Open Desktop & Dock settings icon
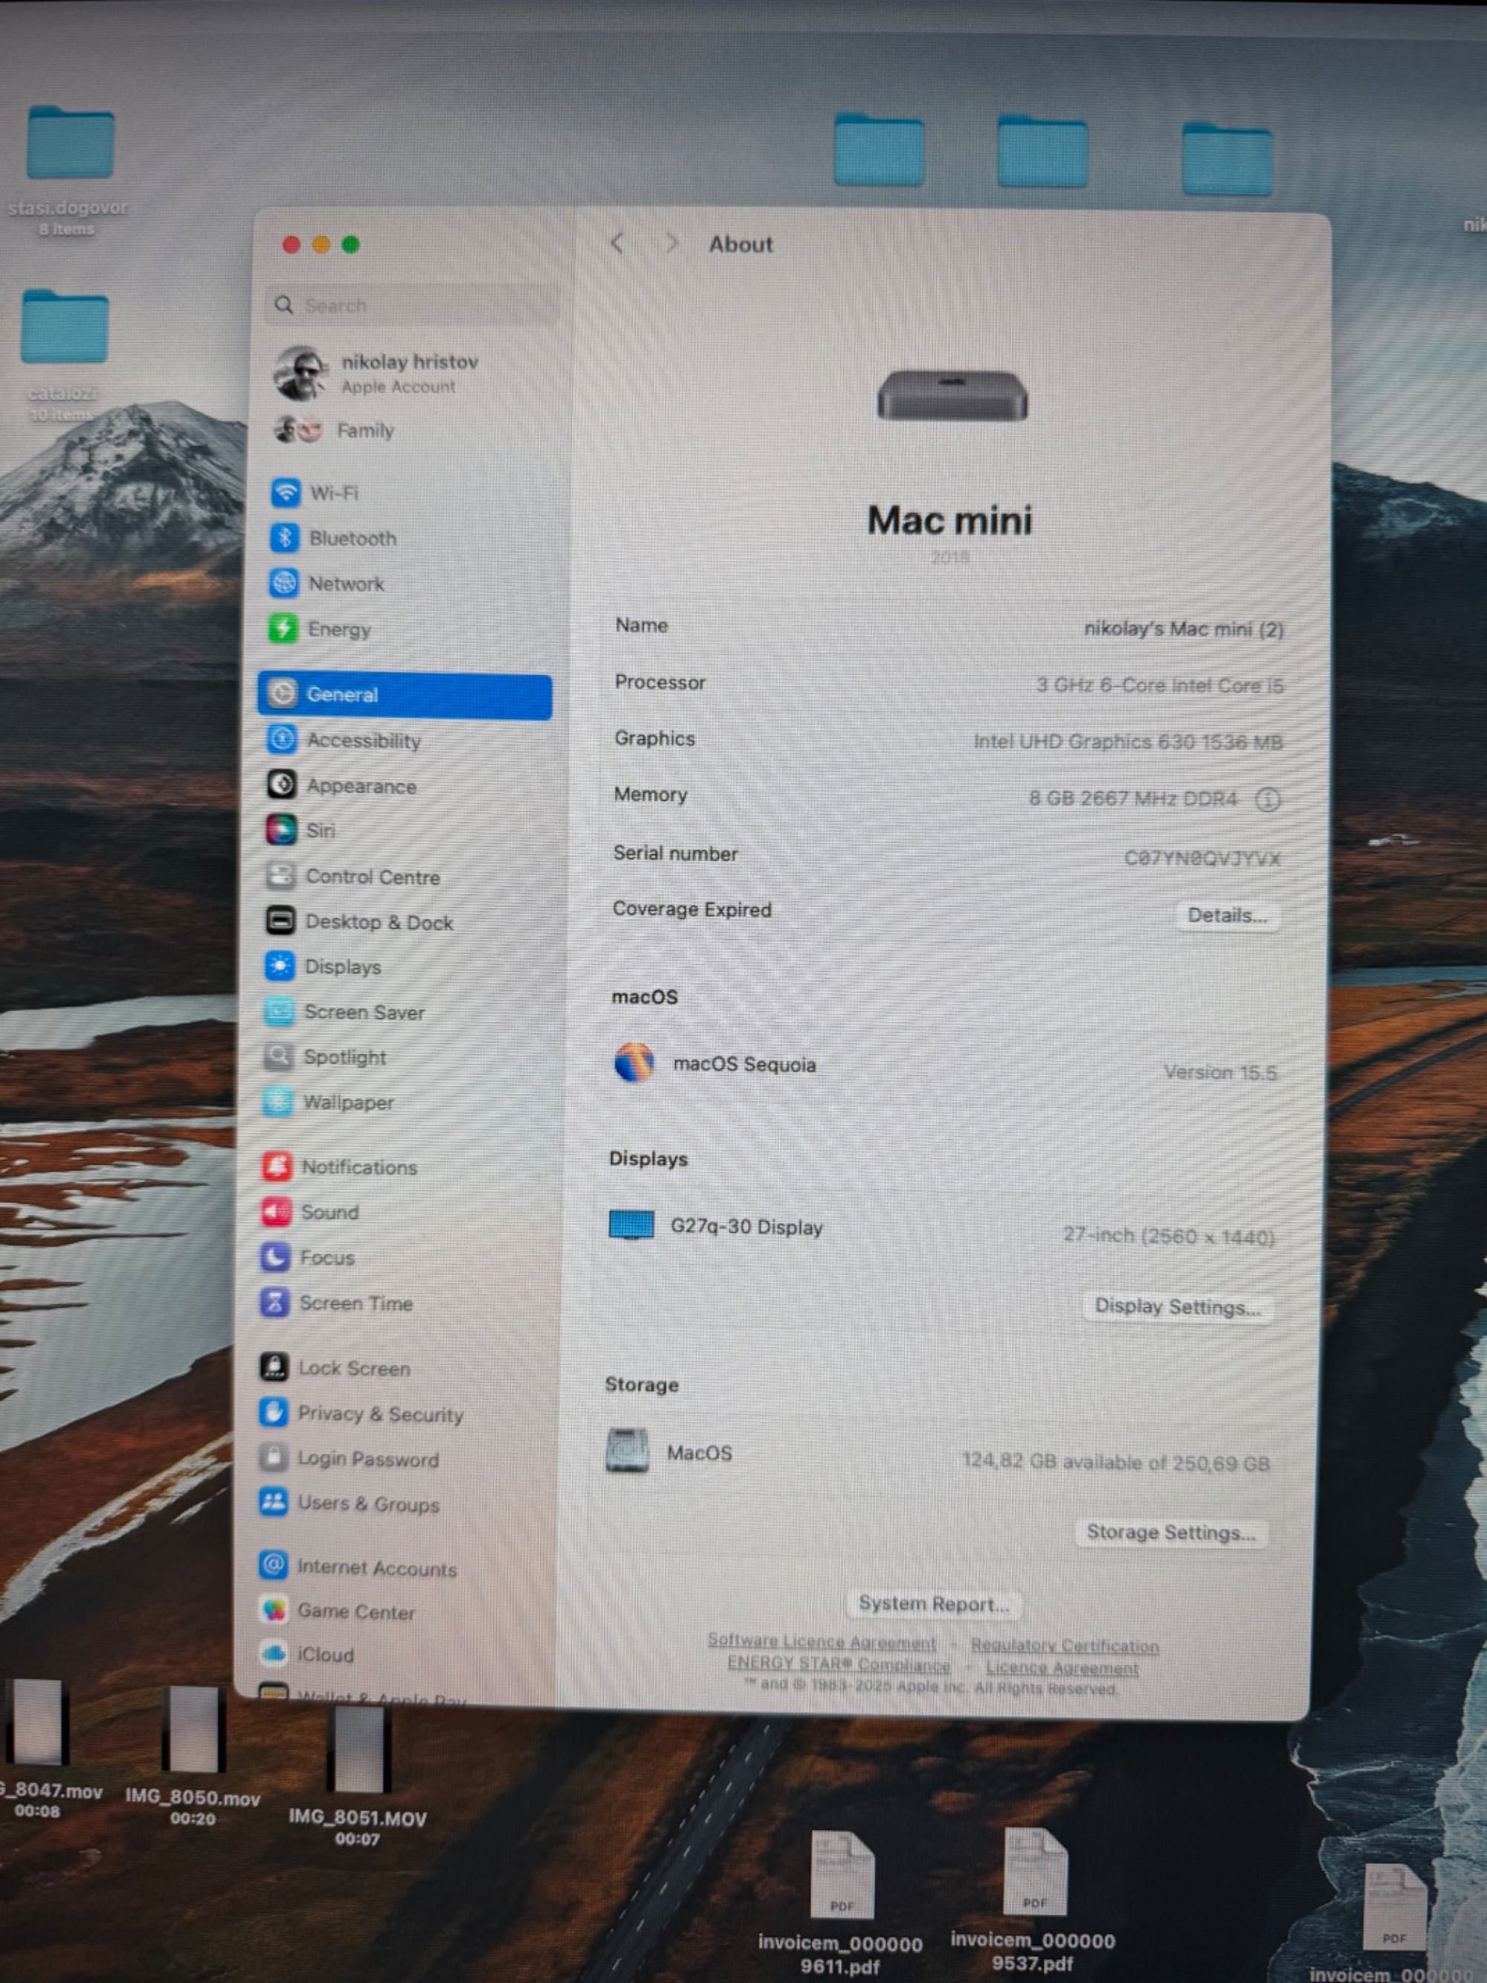 point(280,920)
